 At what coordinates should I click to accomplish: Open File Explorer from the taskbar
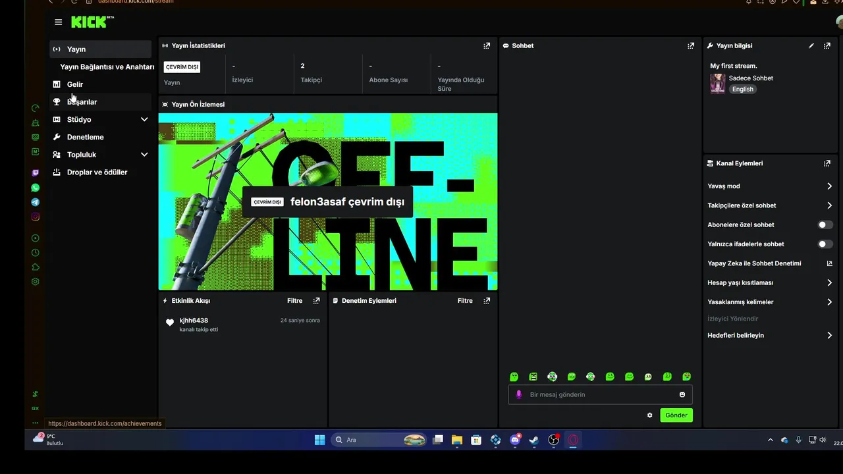pos(457,440)
